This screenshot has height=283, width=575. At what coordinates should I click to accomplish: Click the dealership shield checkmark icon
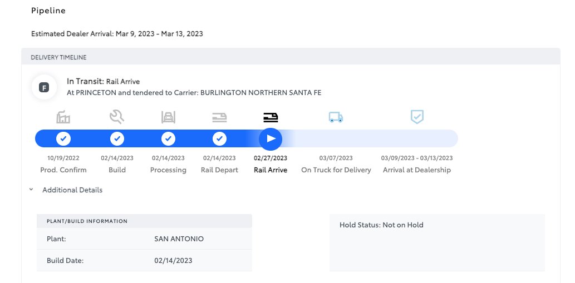pos(417,117)
